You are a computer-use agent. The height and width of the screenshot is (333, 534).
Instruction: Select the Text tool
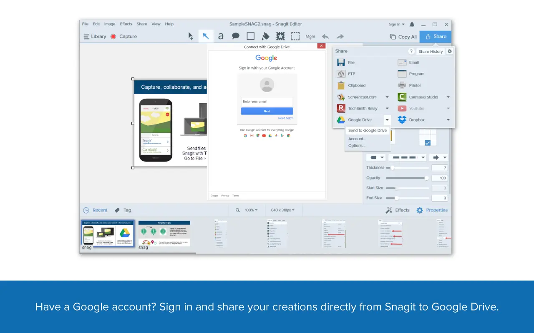(x=221, y=36)
